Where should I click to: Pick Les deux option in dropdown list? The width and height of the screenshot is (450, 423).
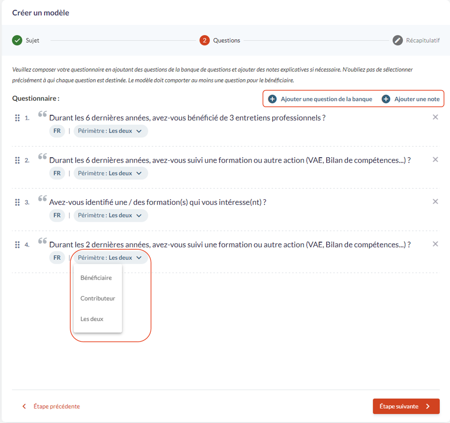tap(92, 319)
